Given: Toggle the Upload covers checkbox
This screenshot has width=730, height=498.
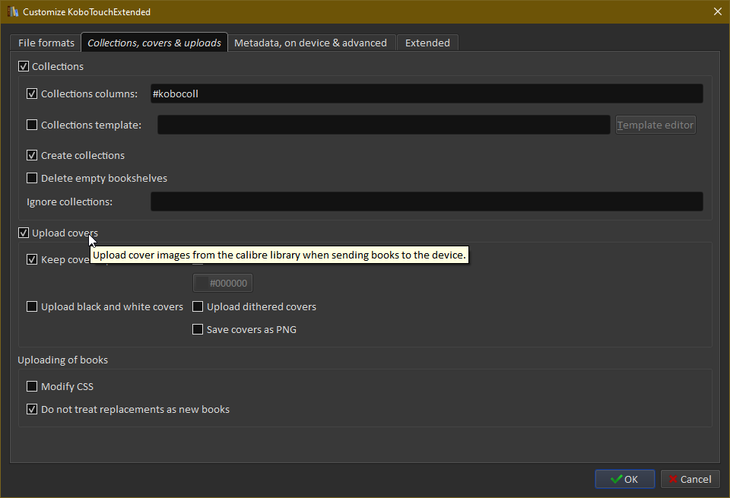Looking at the screenshot, I should click(24, 233).
